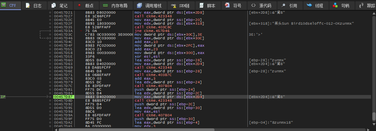Click comment [ebp-04]:"8zunmx18"
The image size is (376, 131).
[271, 122]
